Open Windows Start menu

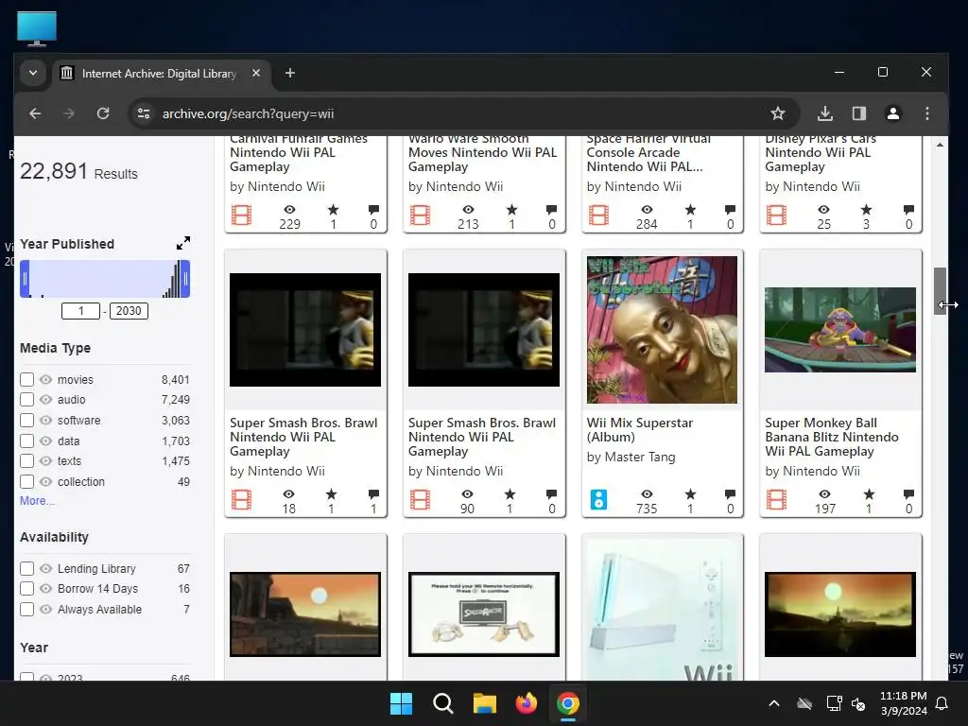[401, 703]
